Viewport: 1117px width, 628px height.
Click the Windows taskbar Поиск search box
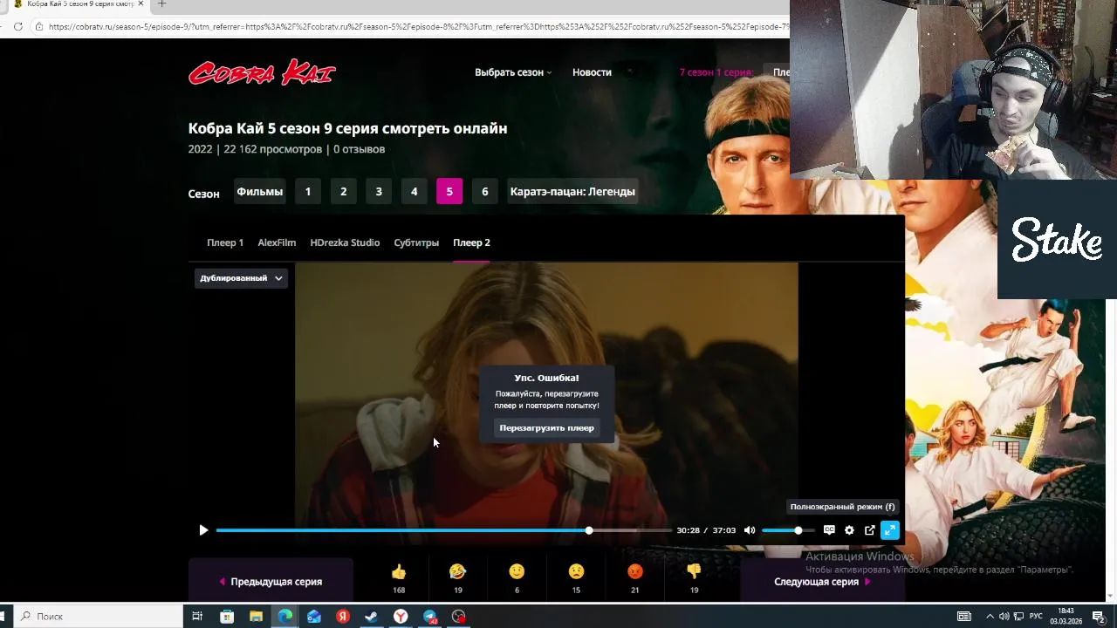[x=96, y=617]
